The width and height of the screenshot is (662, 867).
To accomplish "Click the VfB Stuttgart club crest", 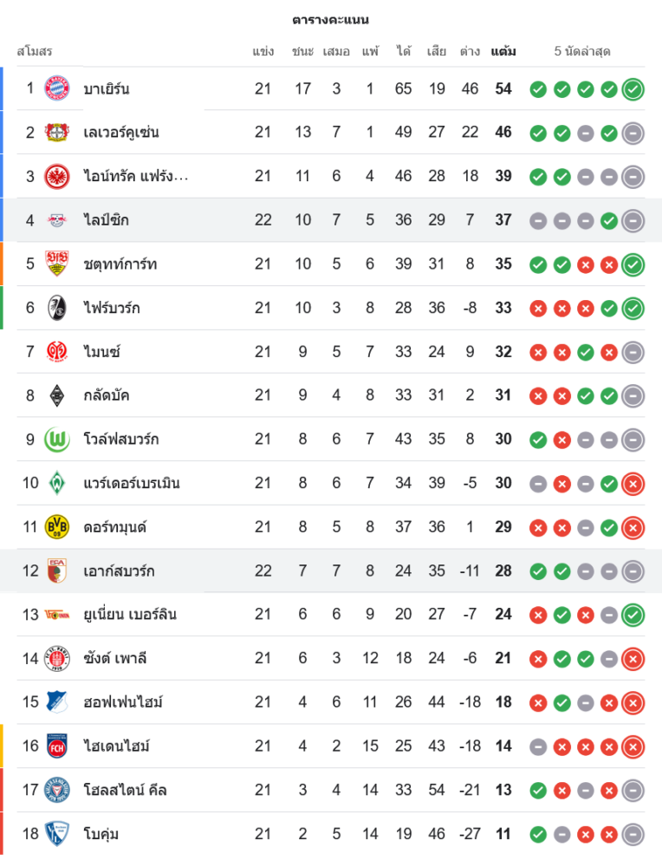I will pyautogui.click(x=56, y=264).
